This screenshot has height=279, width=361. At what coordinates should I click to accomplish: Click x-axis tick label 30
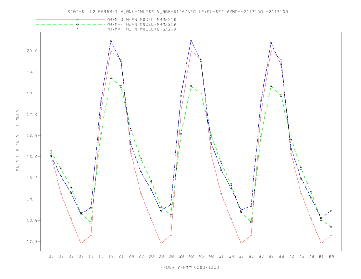pyautogui.click(x=151, y=256)
